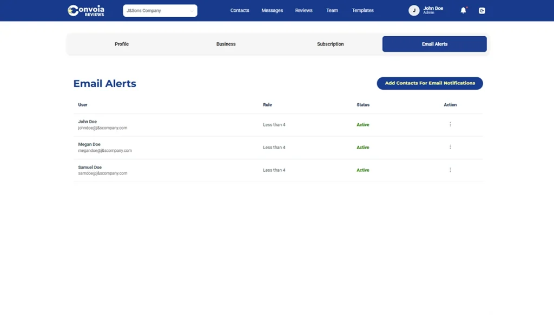
Task: Select the Email Alerts tab
Action: [434, 44]
